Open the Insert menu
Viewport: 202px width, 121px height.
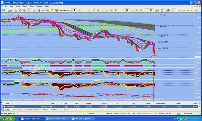point(18,6)
